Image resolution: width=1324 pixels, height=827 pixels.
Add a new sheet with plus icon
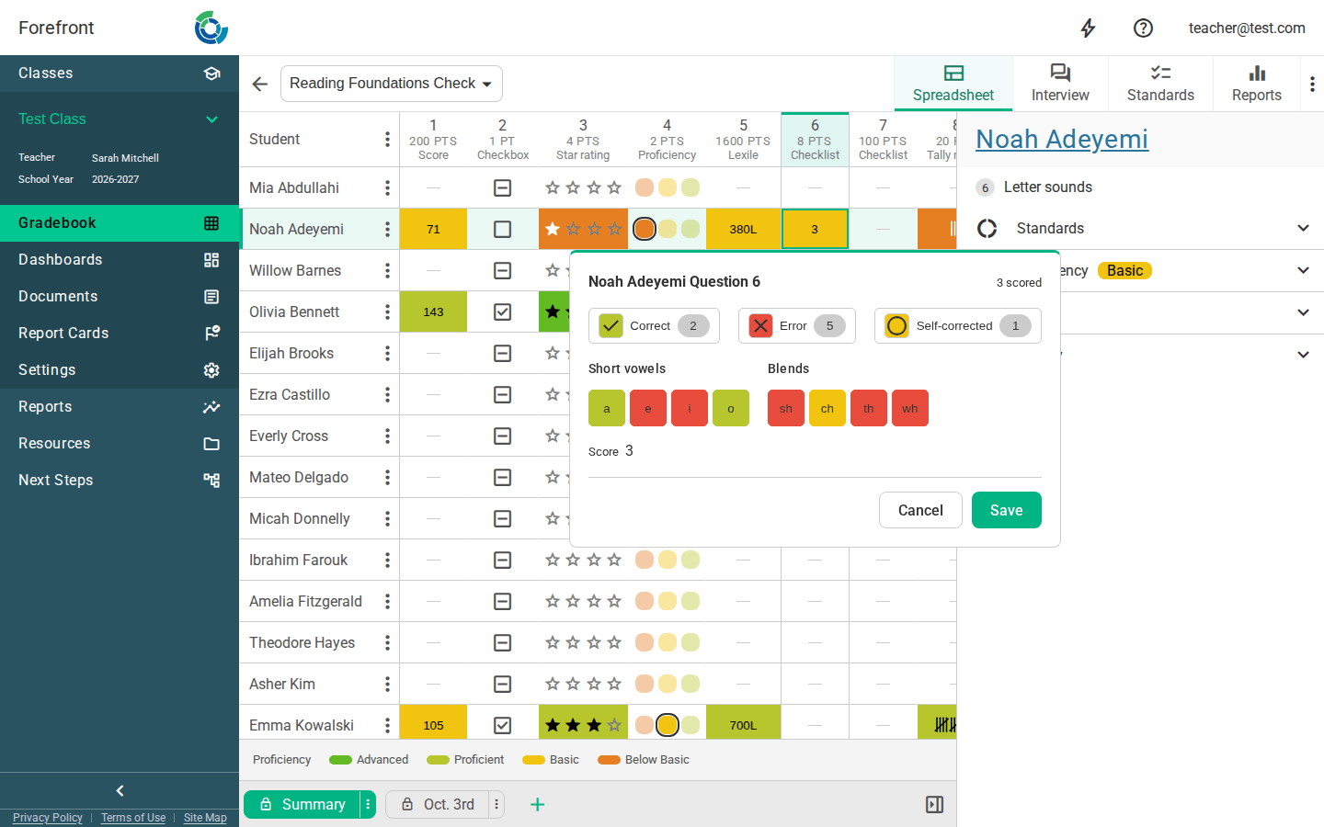coord(538,804)
